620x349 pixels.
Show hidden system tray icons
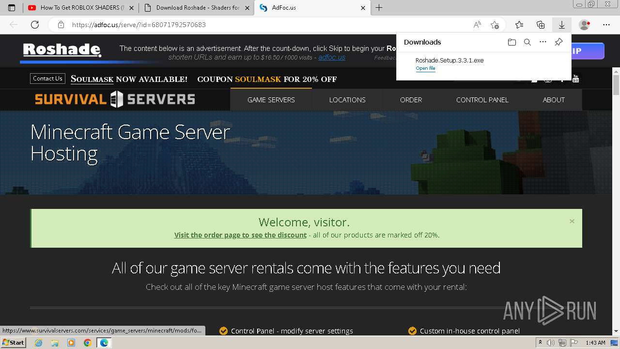point(540,343)
